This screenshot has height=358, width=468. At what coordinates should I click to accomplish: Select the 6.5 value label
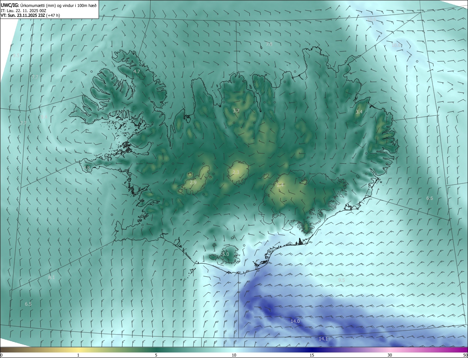tap(28, 304)
